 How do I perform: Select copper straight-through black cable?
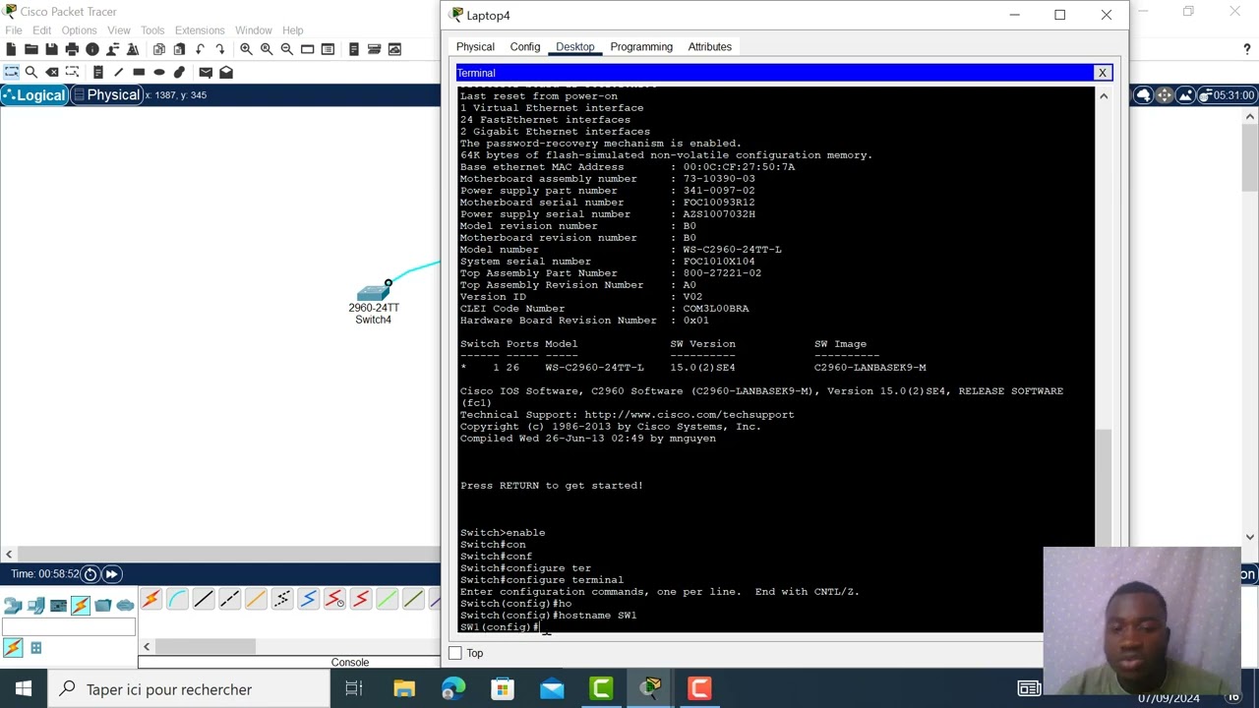pos(204,599)
